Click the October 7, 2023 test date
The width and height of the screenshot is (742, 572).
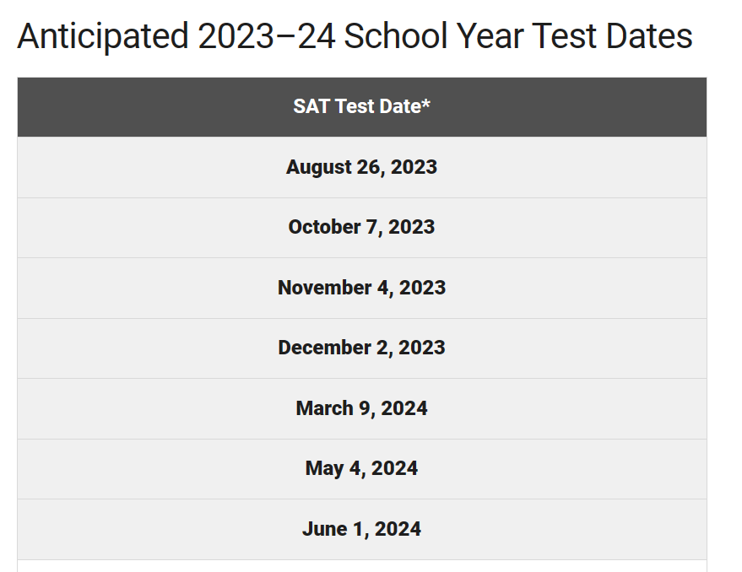362,228
